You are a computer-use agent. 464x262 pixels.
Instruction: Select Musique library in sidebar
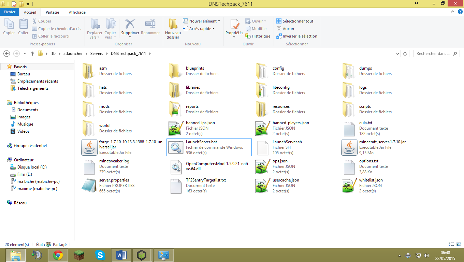25,124
